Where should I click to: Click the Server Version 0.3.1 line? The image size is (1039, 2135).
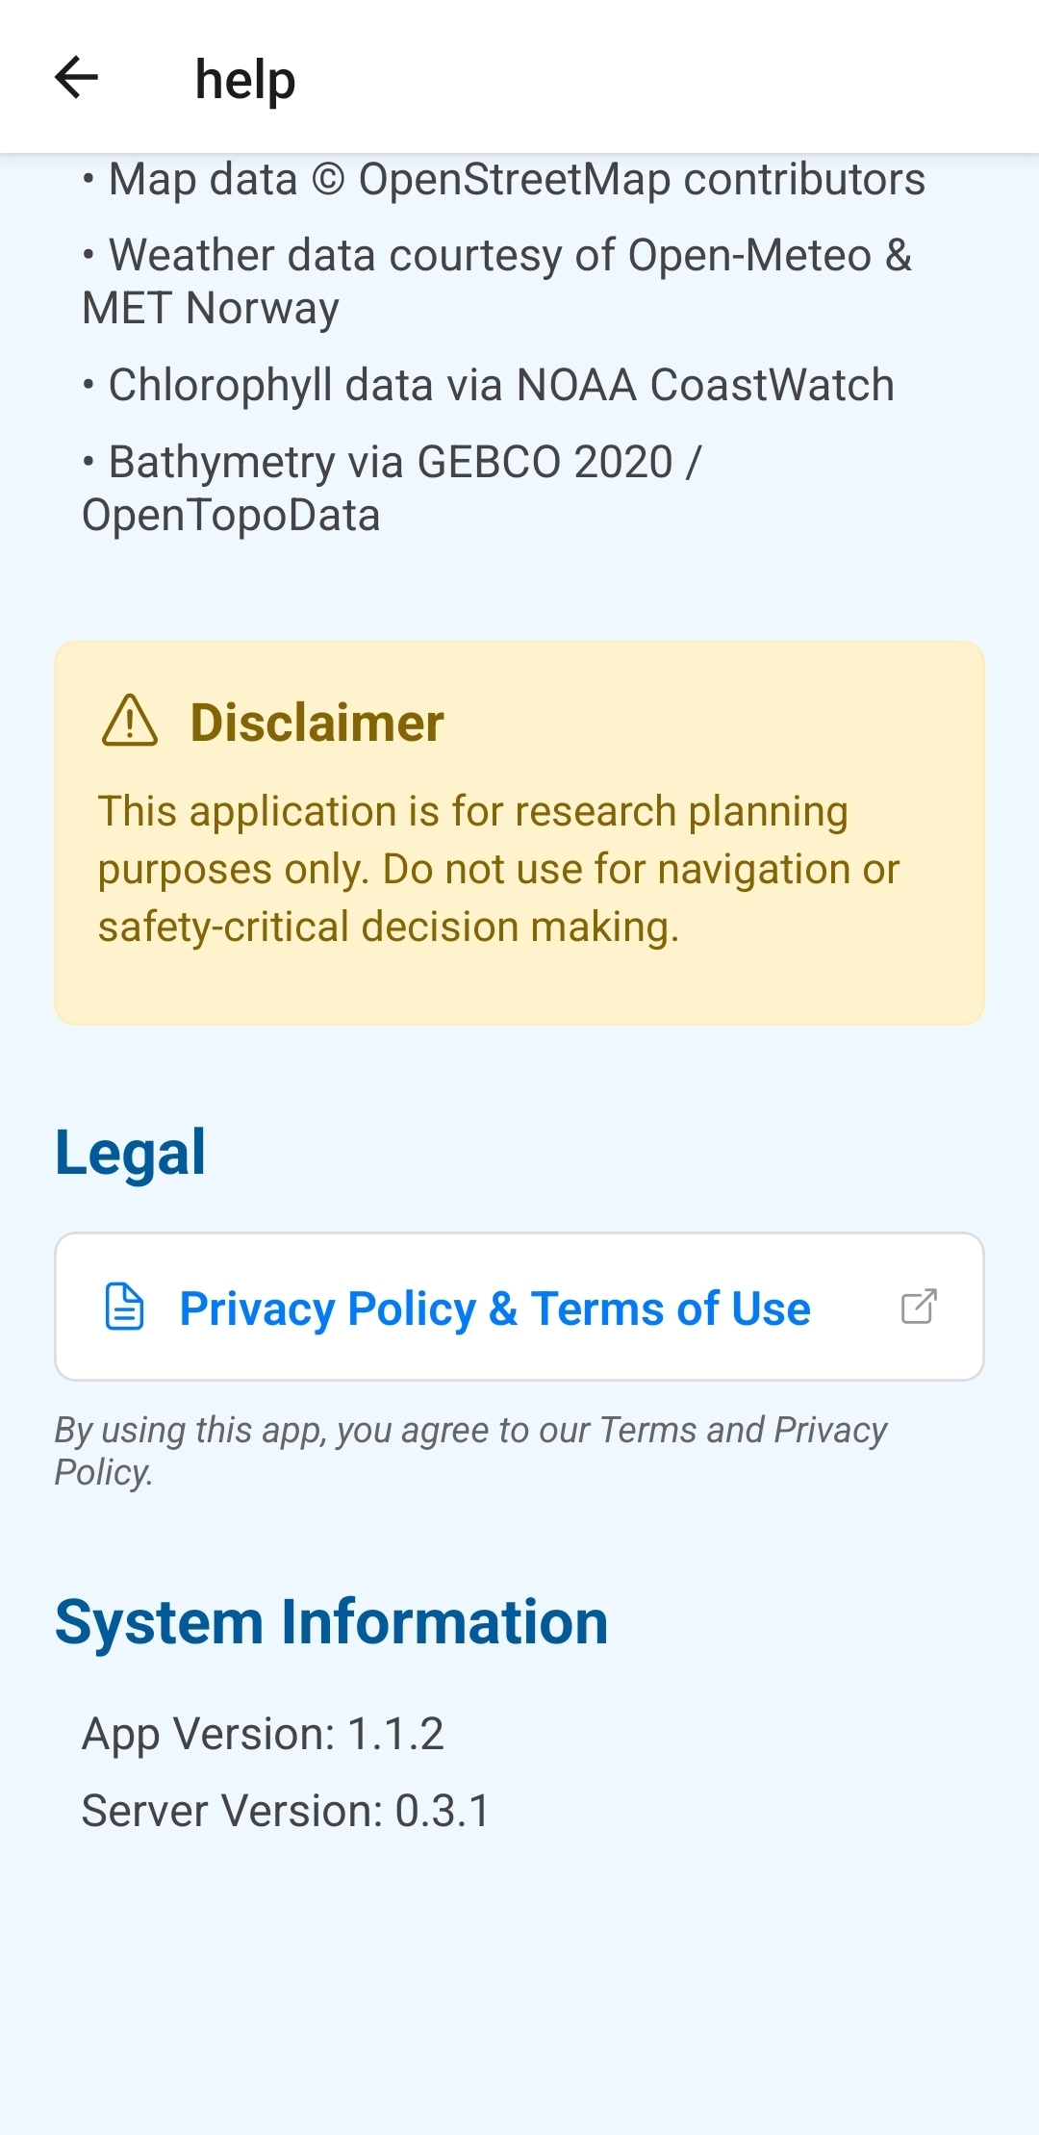click(286, 1811)
